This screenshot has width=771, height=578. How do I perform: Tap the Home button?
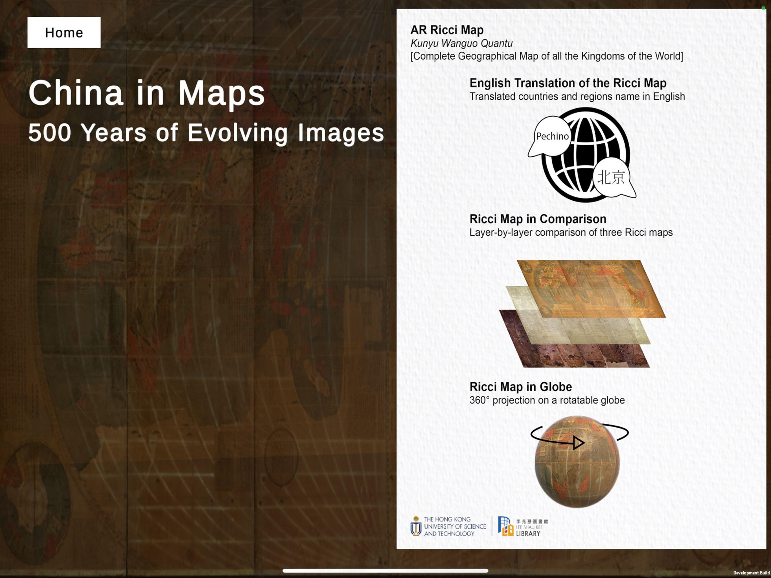(64, 32)
